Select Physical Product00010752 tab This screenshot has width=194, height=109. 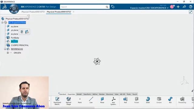pyautogui.click(x=59, y=12)
